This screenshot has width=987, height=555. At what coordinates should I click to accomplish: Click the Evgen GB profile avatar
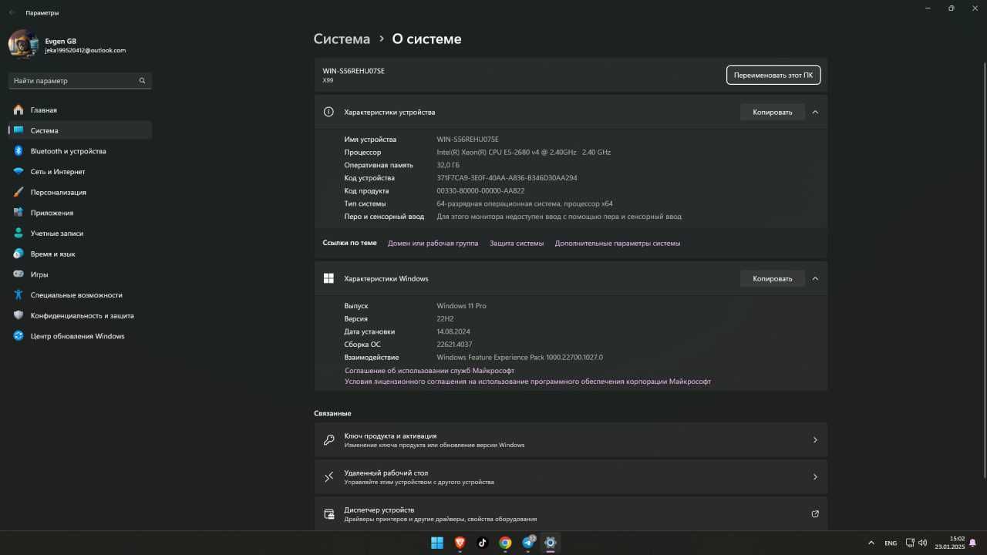[x=23, y=45]
